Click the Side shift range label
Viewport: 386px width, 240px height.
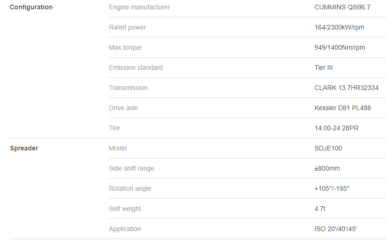(x=132, y=168)
